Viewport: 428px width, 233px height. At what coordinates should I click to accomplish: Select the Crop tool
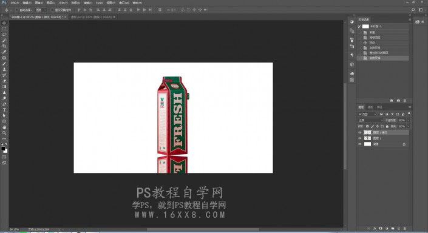(4, 46)
